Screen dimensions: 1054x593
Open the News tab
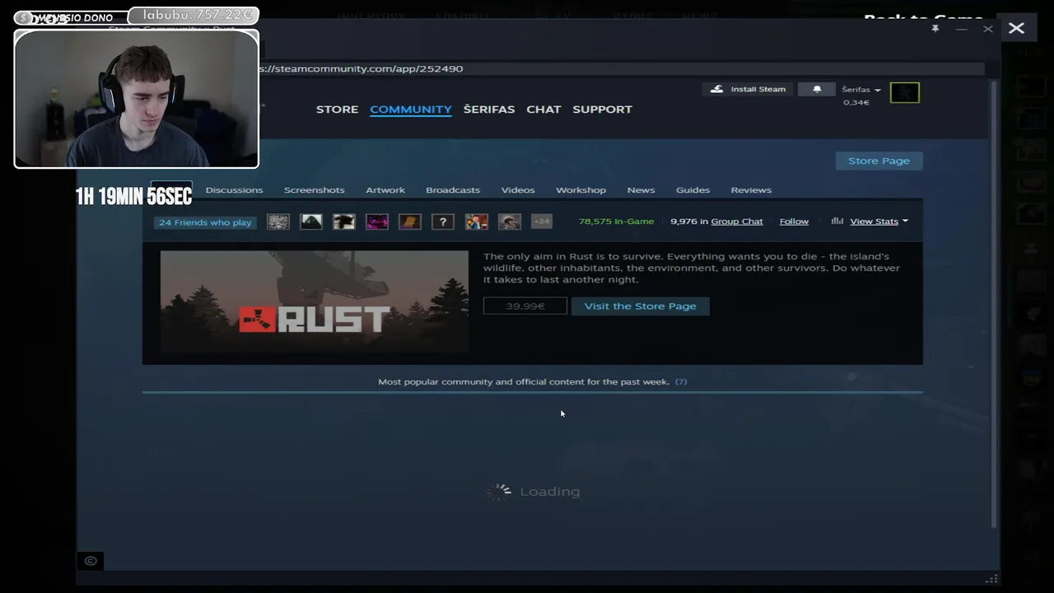(x=641, y=189)
